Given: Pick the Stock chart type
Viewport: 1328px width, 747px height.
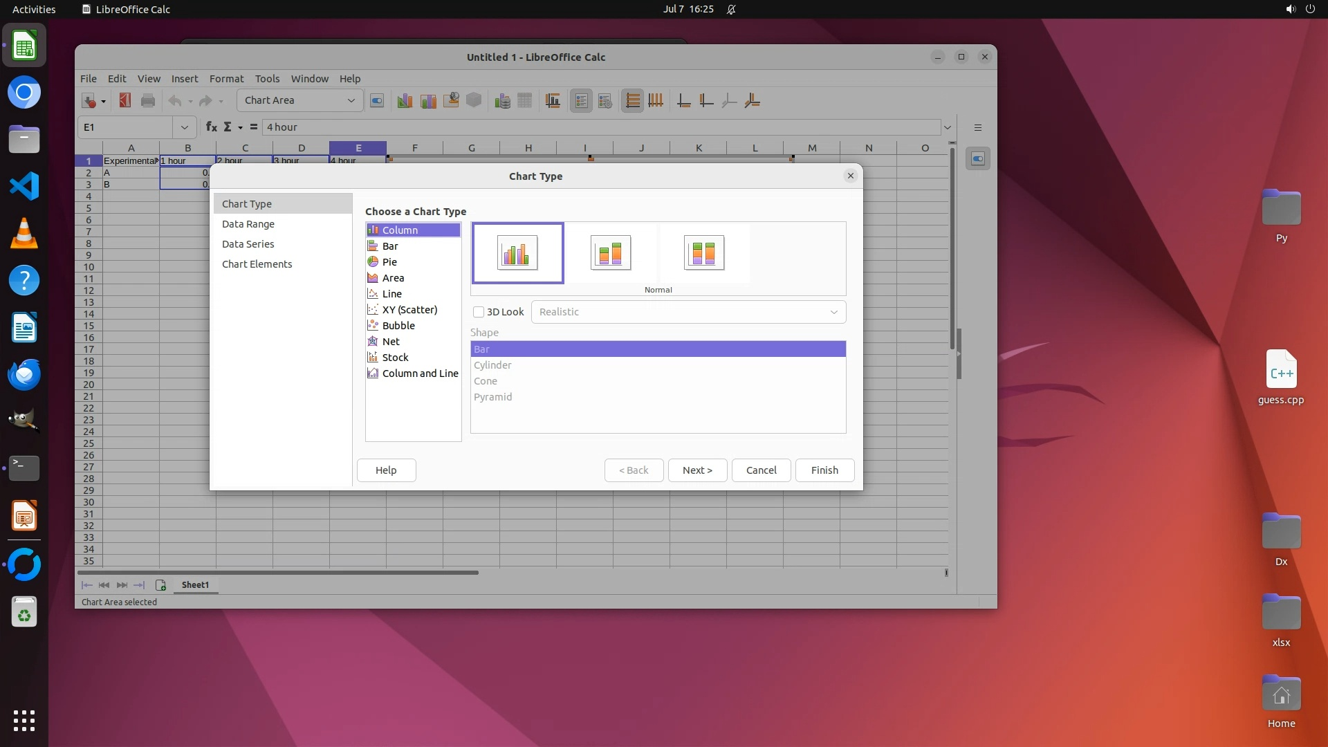Looking at the screenshot, I should tap(395, 358).
